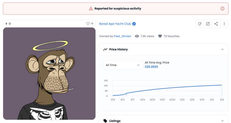Open the All Time range dropdown
This screenshot has width=231, height=123.
point(123,65)
